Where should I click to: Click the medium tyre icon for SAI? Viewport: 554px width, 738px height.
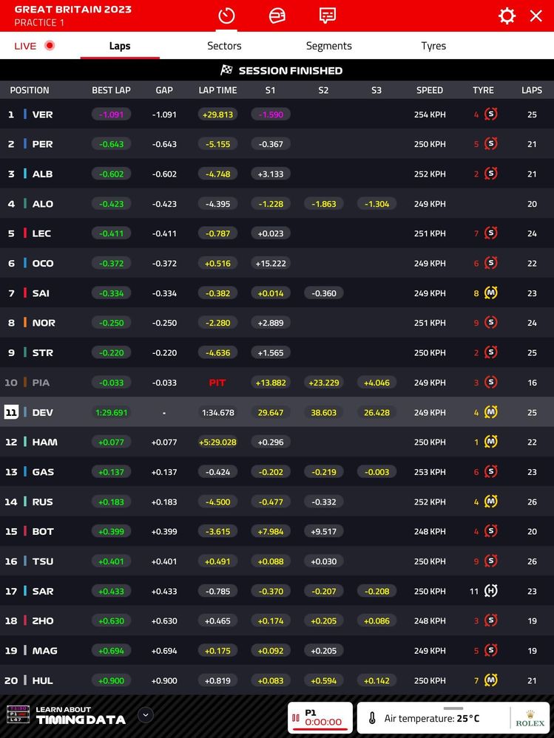pos(490,293)
